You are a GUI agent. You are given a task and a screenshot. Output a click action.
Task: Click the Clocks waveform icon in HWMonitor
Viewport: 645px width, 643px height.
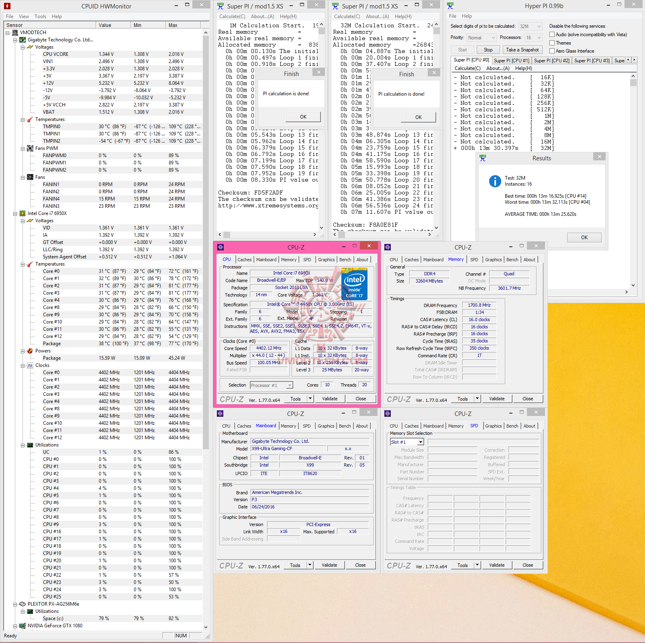tap(30, 365)
